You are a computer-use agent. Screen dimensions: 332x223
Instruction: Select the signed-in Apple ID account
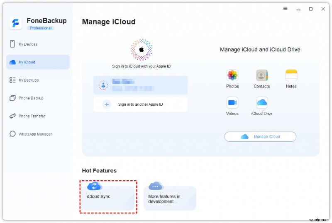[140, 85]
